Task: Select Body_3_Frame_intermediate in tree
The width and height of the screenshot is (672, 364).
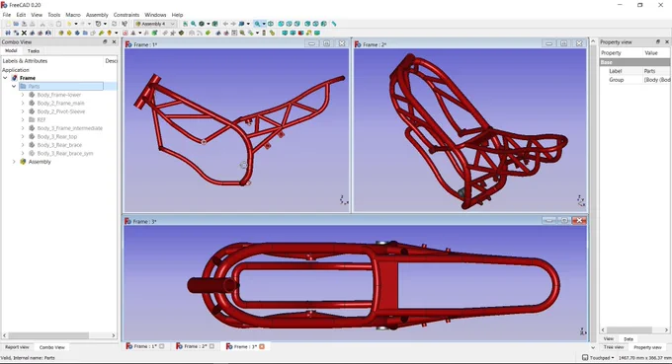Action: (69, 128)
